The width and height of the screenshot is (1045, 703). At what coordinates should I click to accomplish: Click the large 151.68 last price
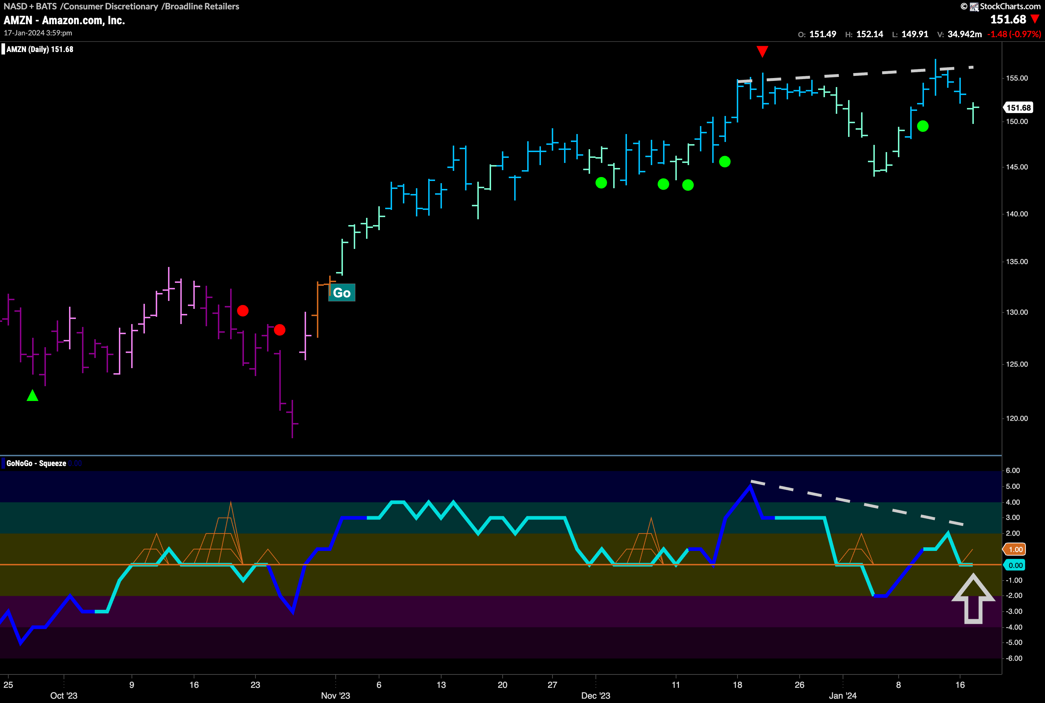(x=1008, y=19)
